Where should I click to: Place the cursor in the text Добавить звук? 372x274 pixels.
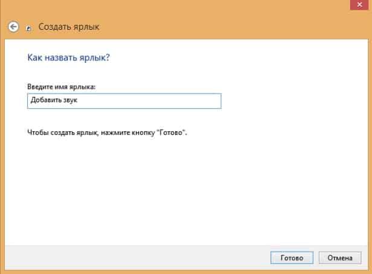click(x=54, y=100)
